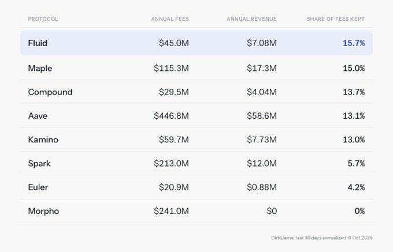This screenshot has width=393, height=252.
Task: Click Fluid's $45.0M annual fees
Action: click(174, 43)
